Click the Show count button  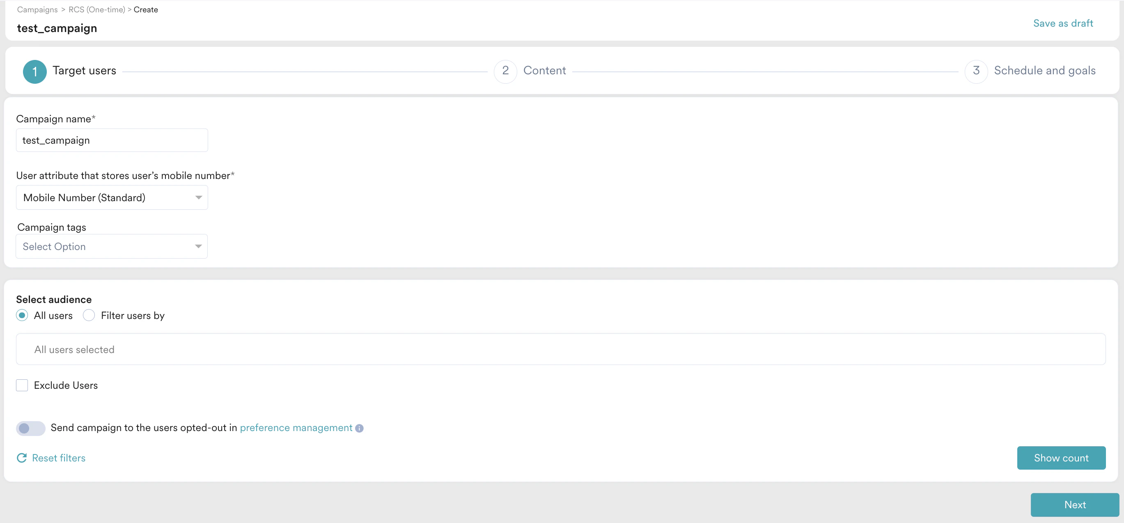(x=1061, y=458)
